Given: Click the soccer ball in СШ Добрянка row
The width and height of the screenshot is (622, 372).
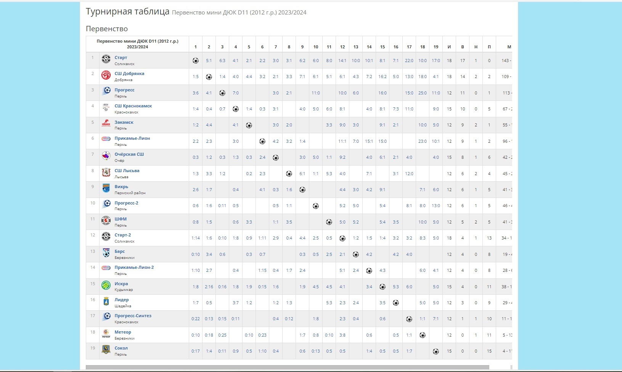Looking at the screenshot, I should click(209, 77).
